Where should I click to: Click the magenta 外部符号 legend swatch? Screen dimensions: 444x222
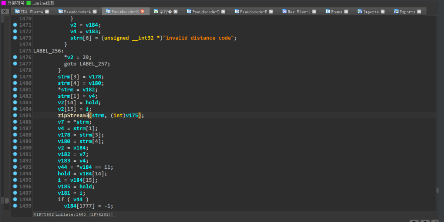[4, 3]
